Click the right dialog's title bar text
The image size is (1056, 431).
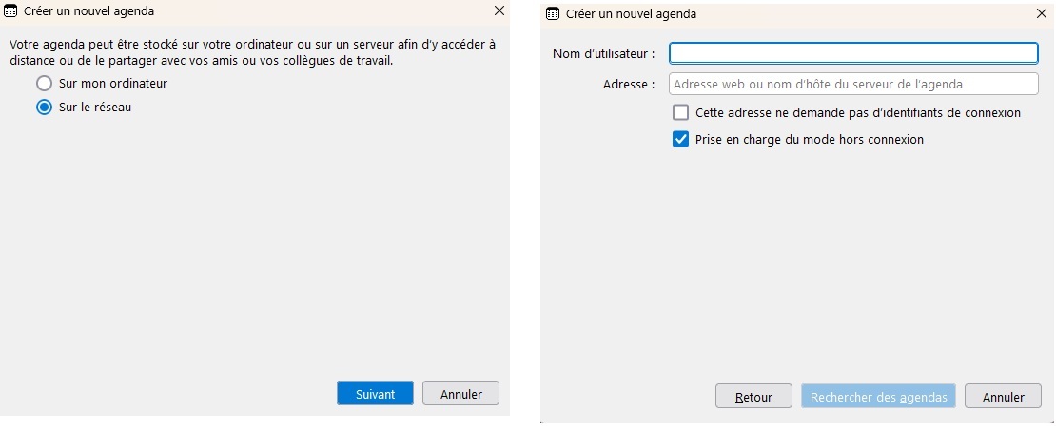pyautogui.click(x=631, y=14)
